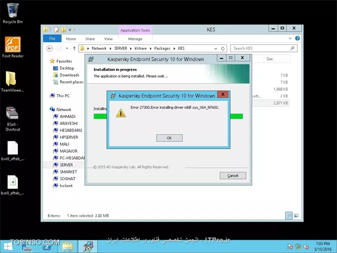
Task: Open the recent locations dropdown arrow
Action: point(67,48)
